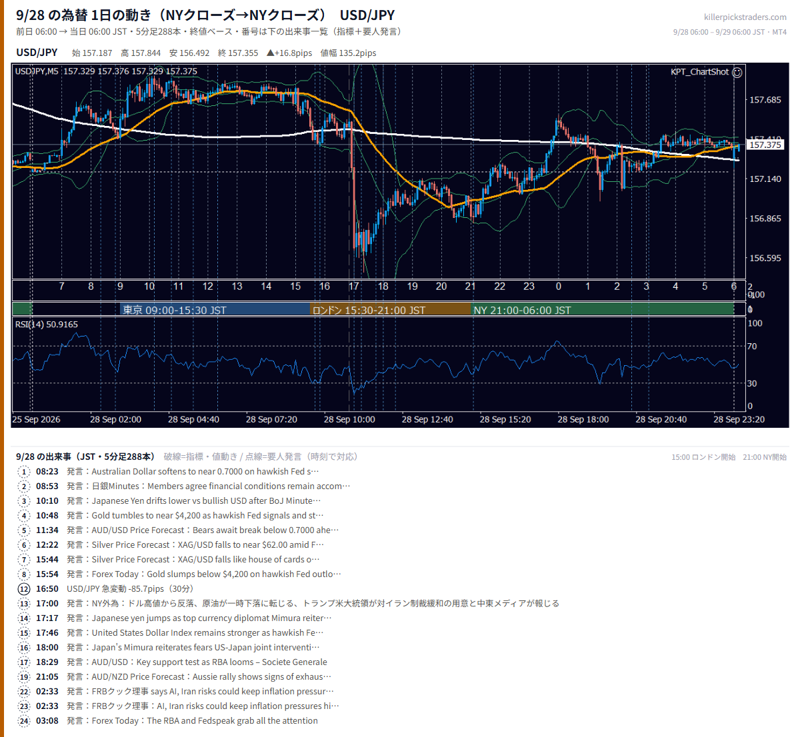
Task: Click the 値幅 135.2pips range value
Action: pos(348,53)
